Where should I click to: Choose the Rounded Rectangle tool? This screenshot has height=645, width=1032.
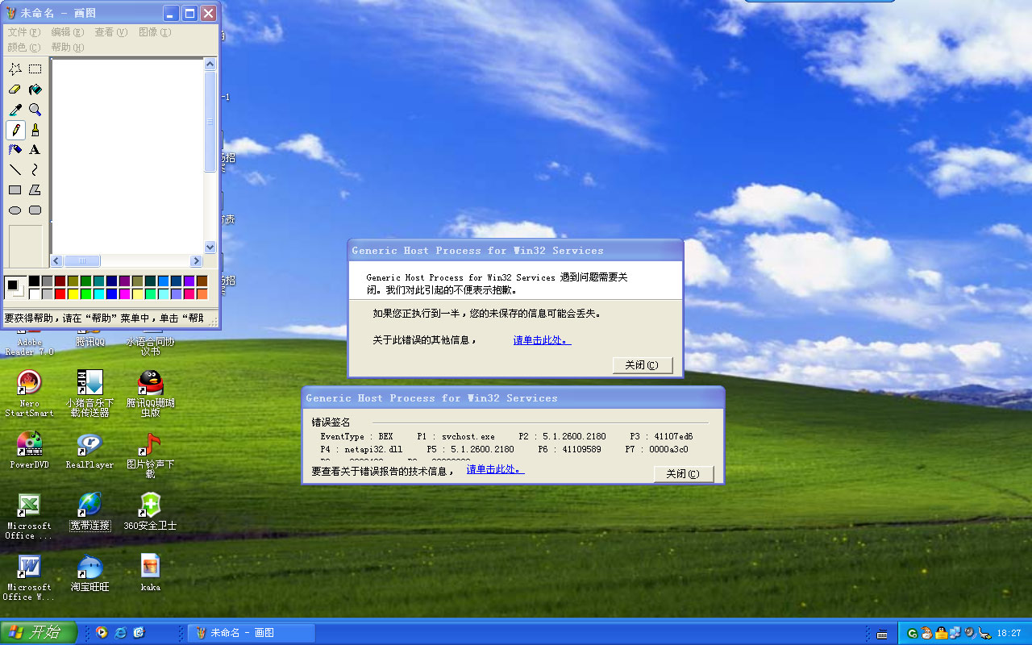tap(35, 210)
